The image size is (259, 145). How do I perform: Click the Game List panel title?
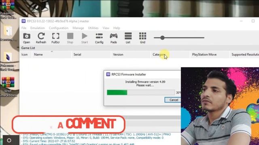(x=28, y=48)
